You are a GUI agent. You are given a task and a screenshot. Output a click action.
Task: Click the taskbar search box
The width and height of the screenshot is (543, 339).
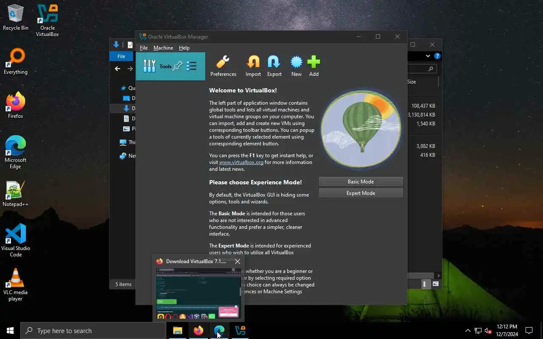coord(93,331)
